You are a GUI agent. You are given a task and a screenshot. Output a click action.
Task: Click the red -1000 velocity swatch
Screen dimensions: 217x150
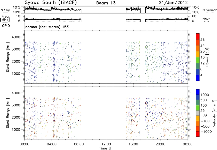click(198, 134)
